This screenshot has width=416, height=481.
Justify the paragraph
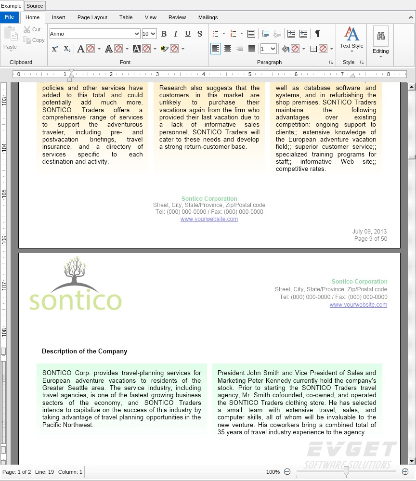251,49
